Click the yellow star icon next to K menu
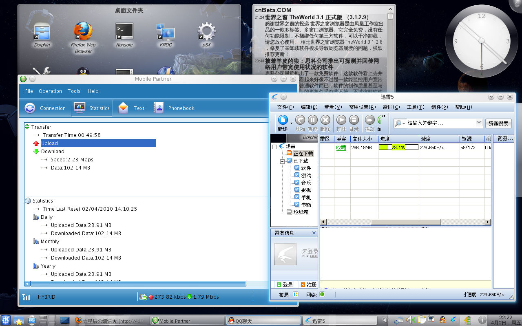This screenshot has width=522, height=326. point(18,320)
